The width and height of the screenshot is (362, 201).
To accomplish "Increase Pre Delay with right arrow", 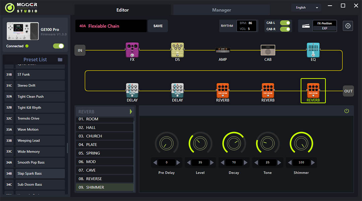I will pyautogui.click(x=178, y=162).
